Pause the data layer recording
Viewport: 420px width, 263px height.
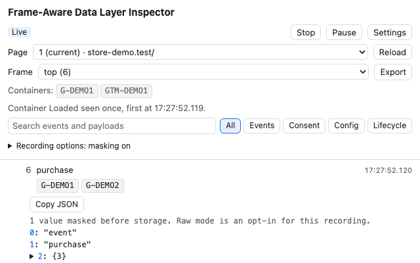[344, 32]
